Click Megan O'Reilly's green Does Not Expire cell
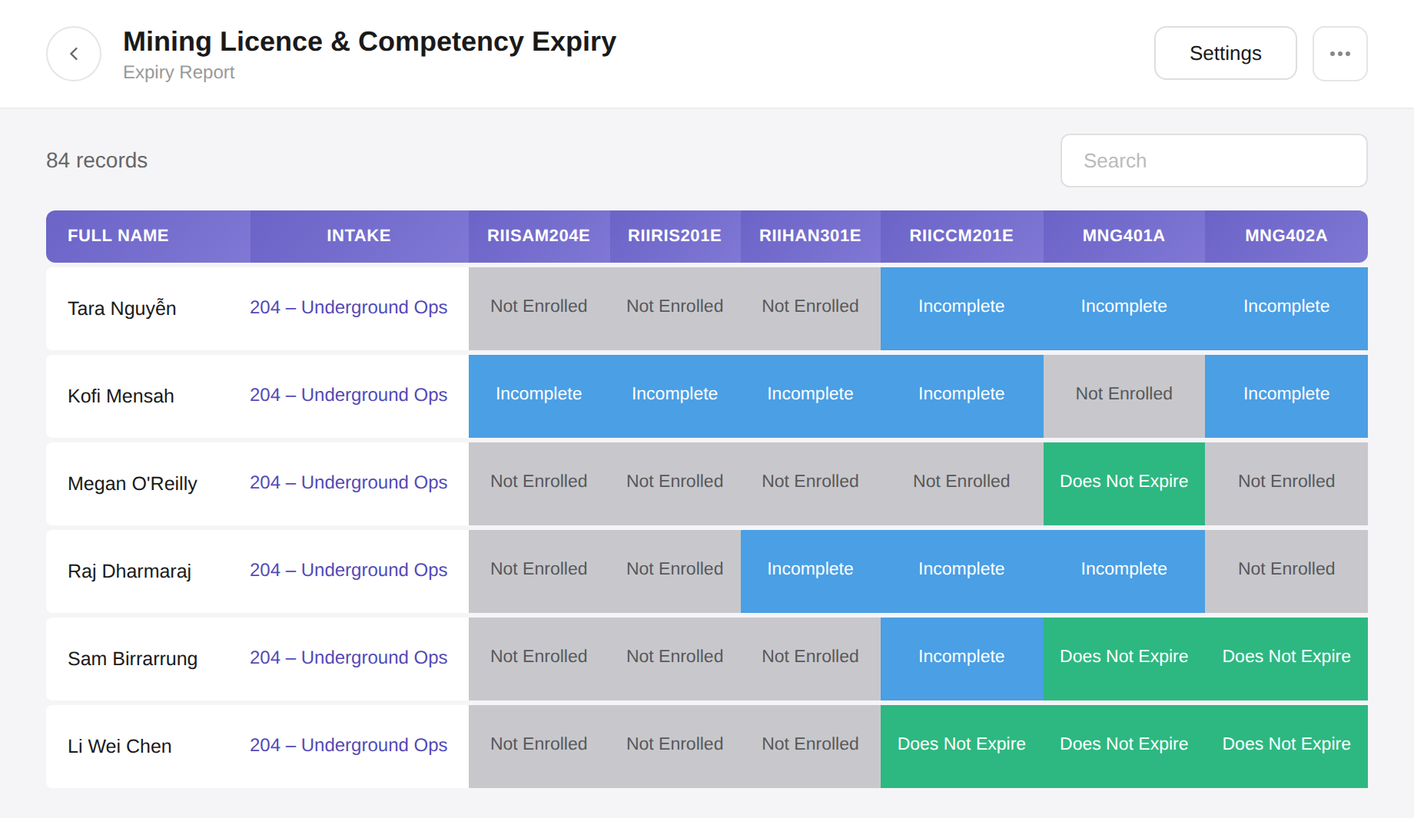This screenshot has width=1414, height=818. pyautogui.click(x=1124, y=484)
